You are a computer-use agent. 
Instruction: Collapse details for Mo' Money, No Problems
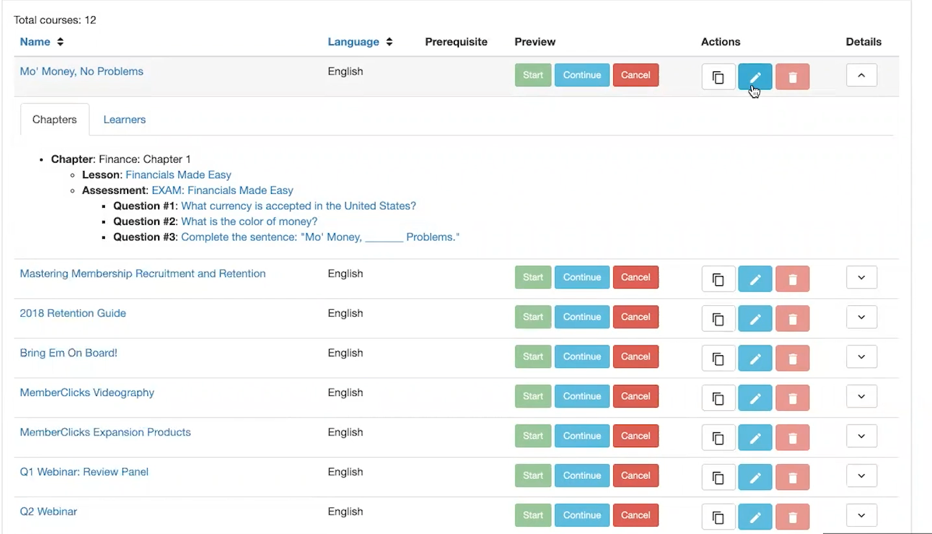coord(861,75)
